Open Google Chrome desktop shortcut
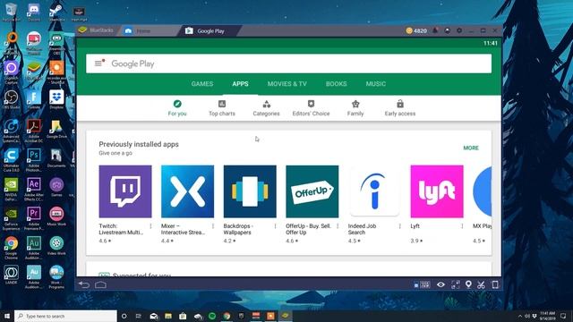 12,248
